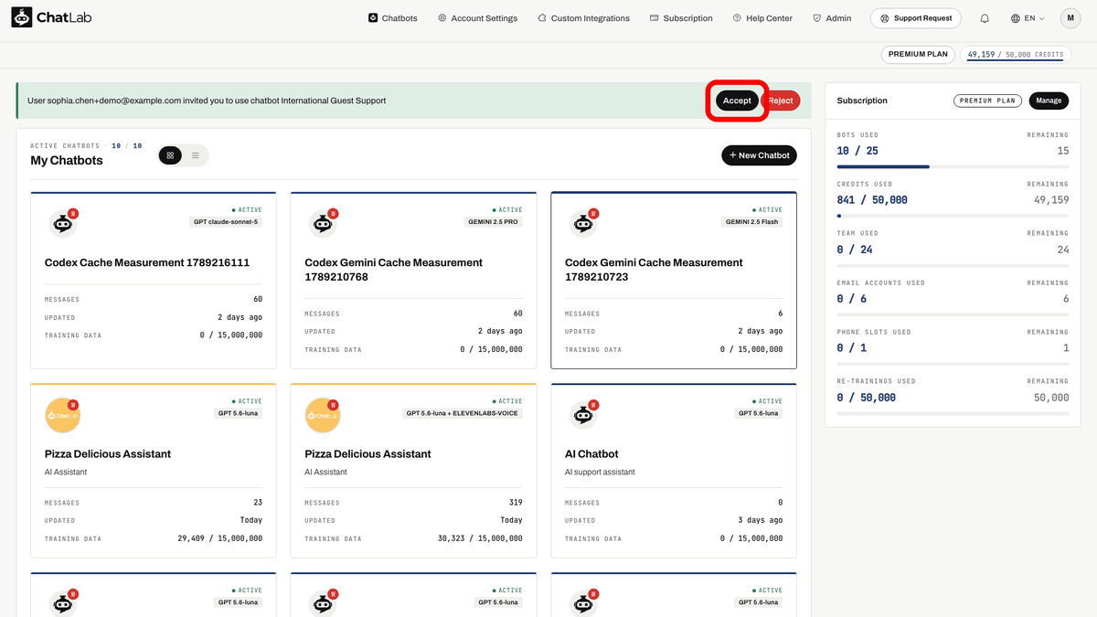The height and width of the screenshot is (617, 1097).
Task: Click robot avatar on AI Chatbot card
Action: tap(581, 415)
